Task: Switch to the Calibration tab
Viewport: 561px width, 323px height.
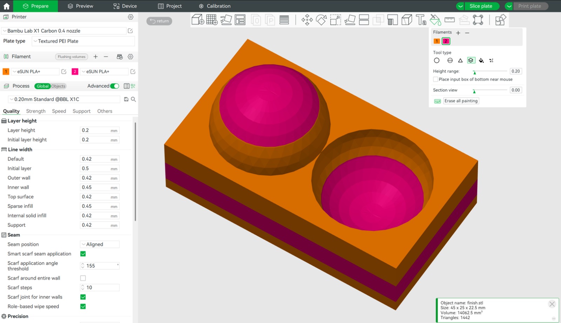Action: pos(215,6)
